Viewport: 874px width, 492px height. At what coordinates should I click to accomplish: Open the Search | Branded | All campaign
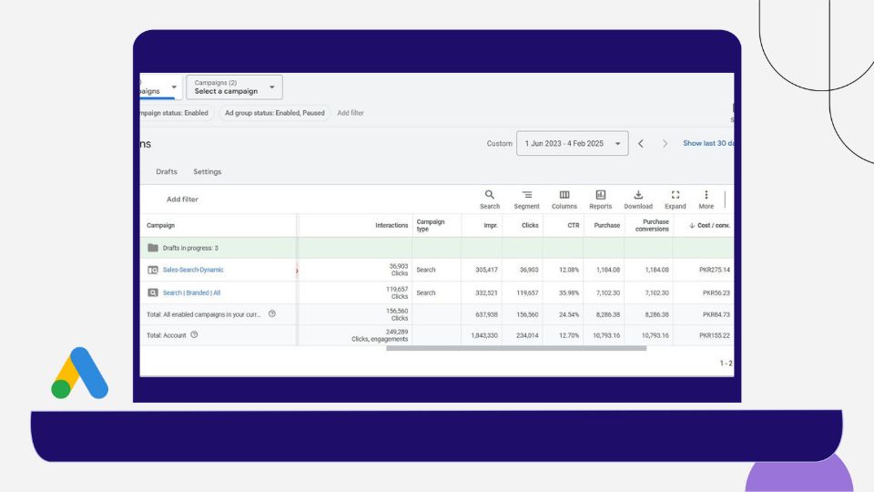pos(191,293)
